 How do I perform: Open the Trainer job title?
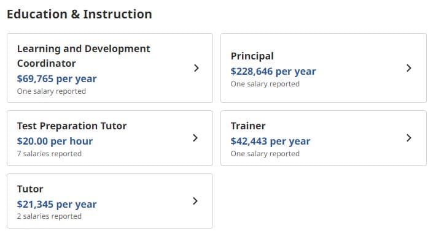tap(248, 126)
